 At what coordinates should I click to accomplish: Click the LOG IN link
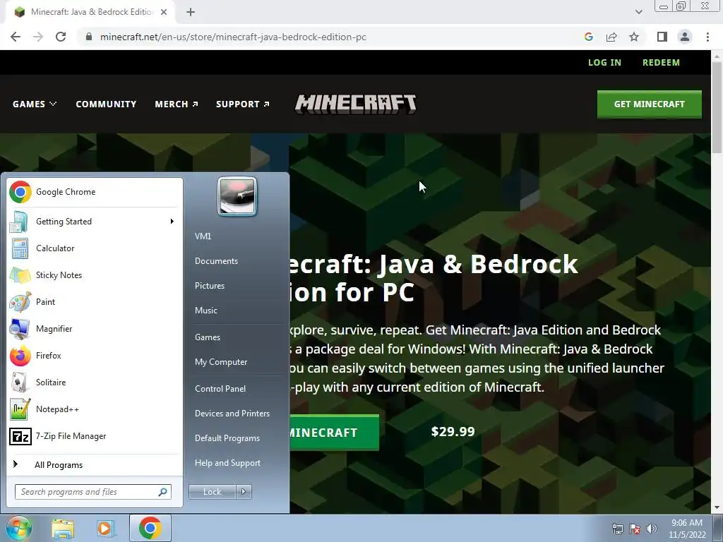point(604,63)
